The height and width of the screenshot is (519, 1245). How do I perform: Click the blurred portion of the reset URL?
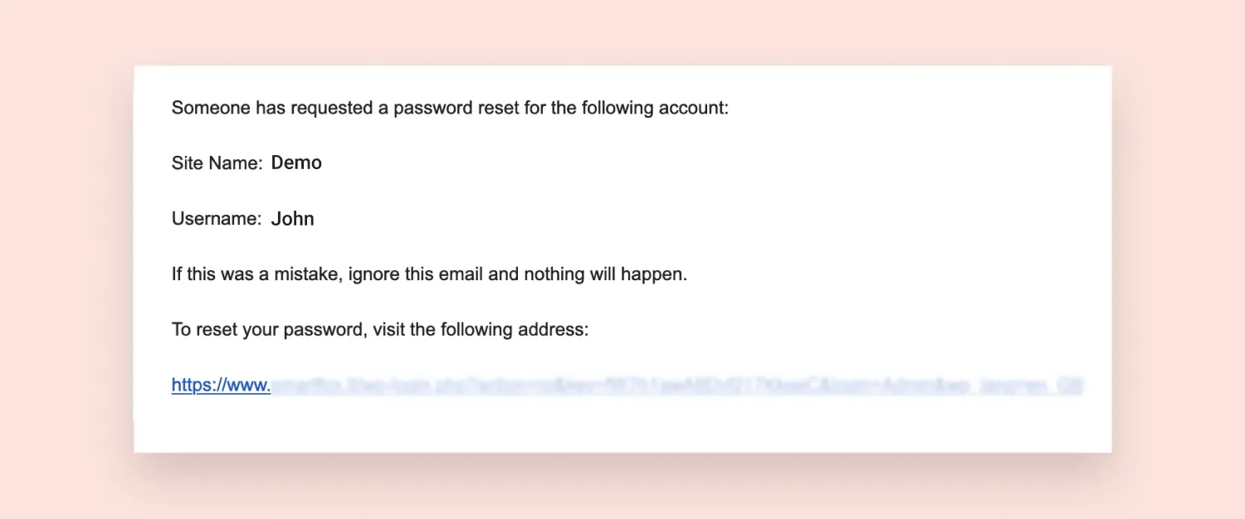(664, 386)
